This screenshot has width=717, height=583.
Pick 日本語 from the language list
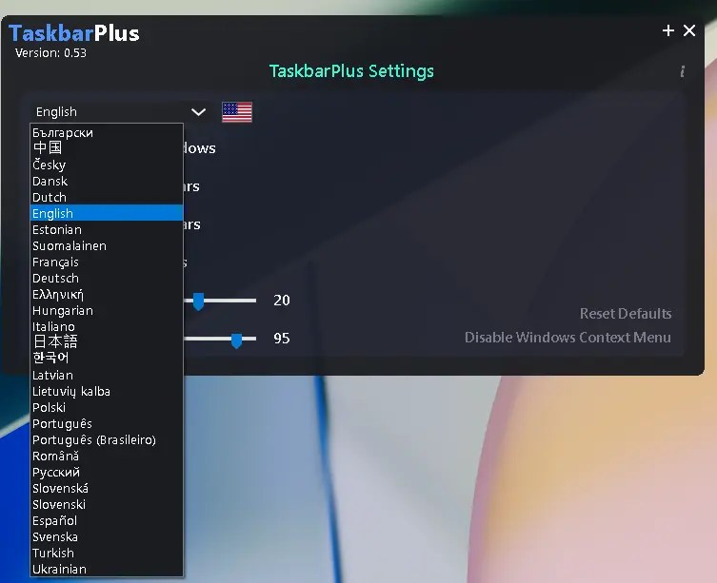point(107,341)
